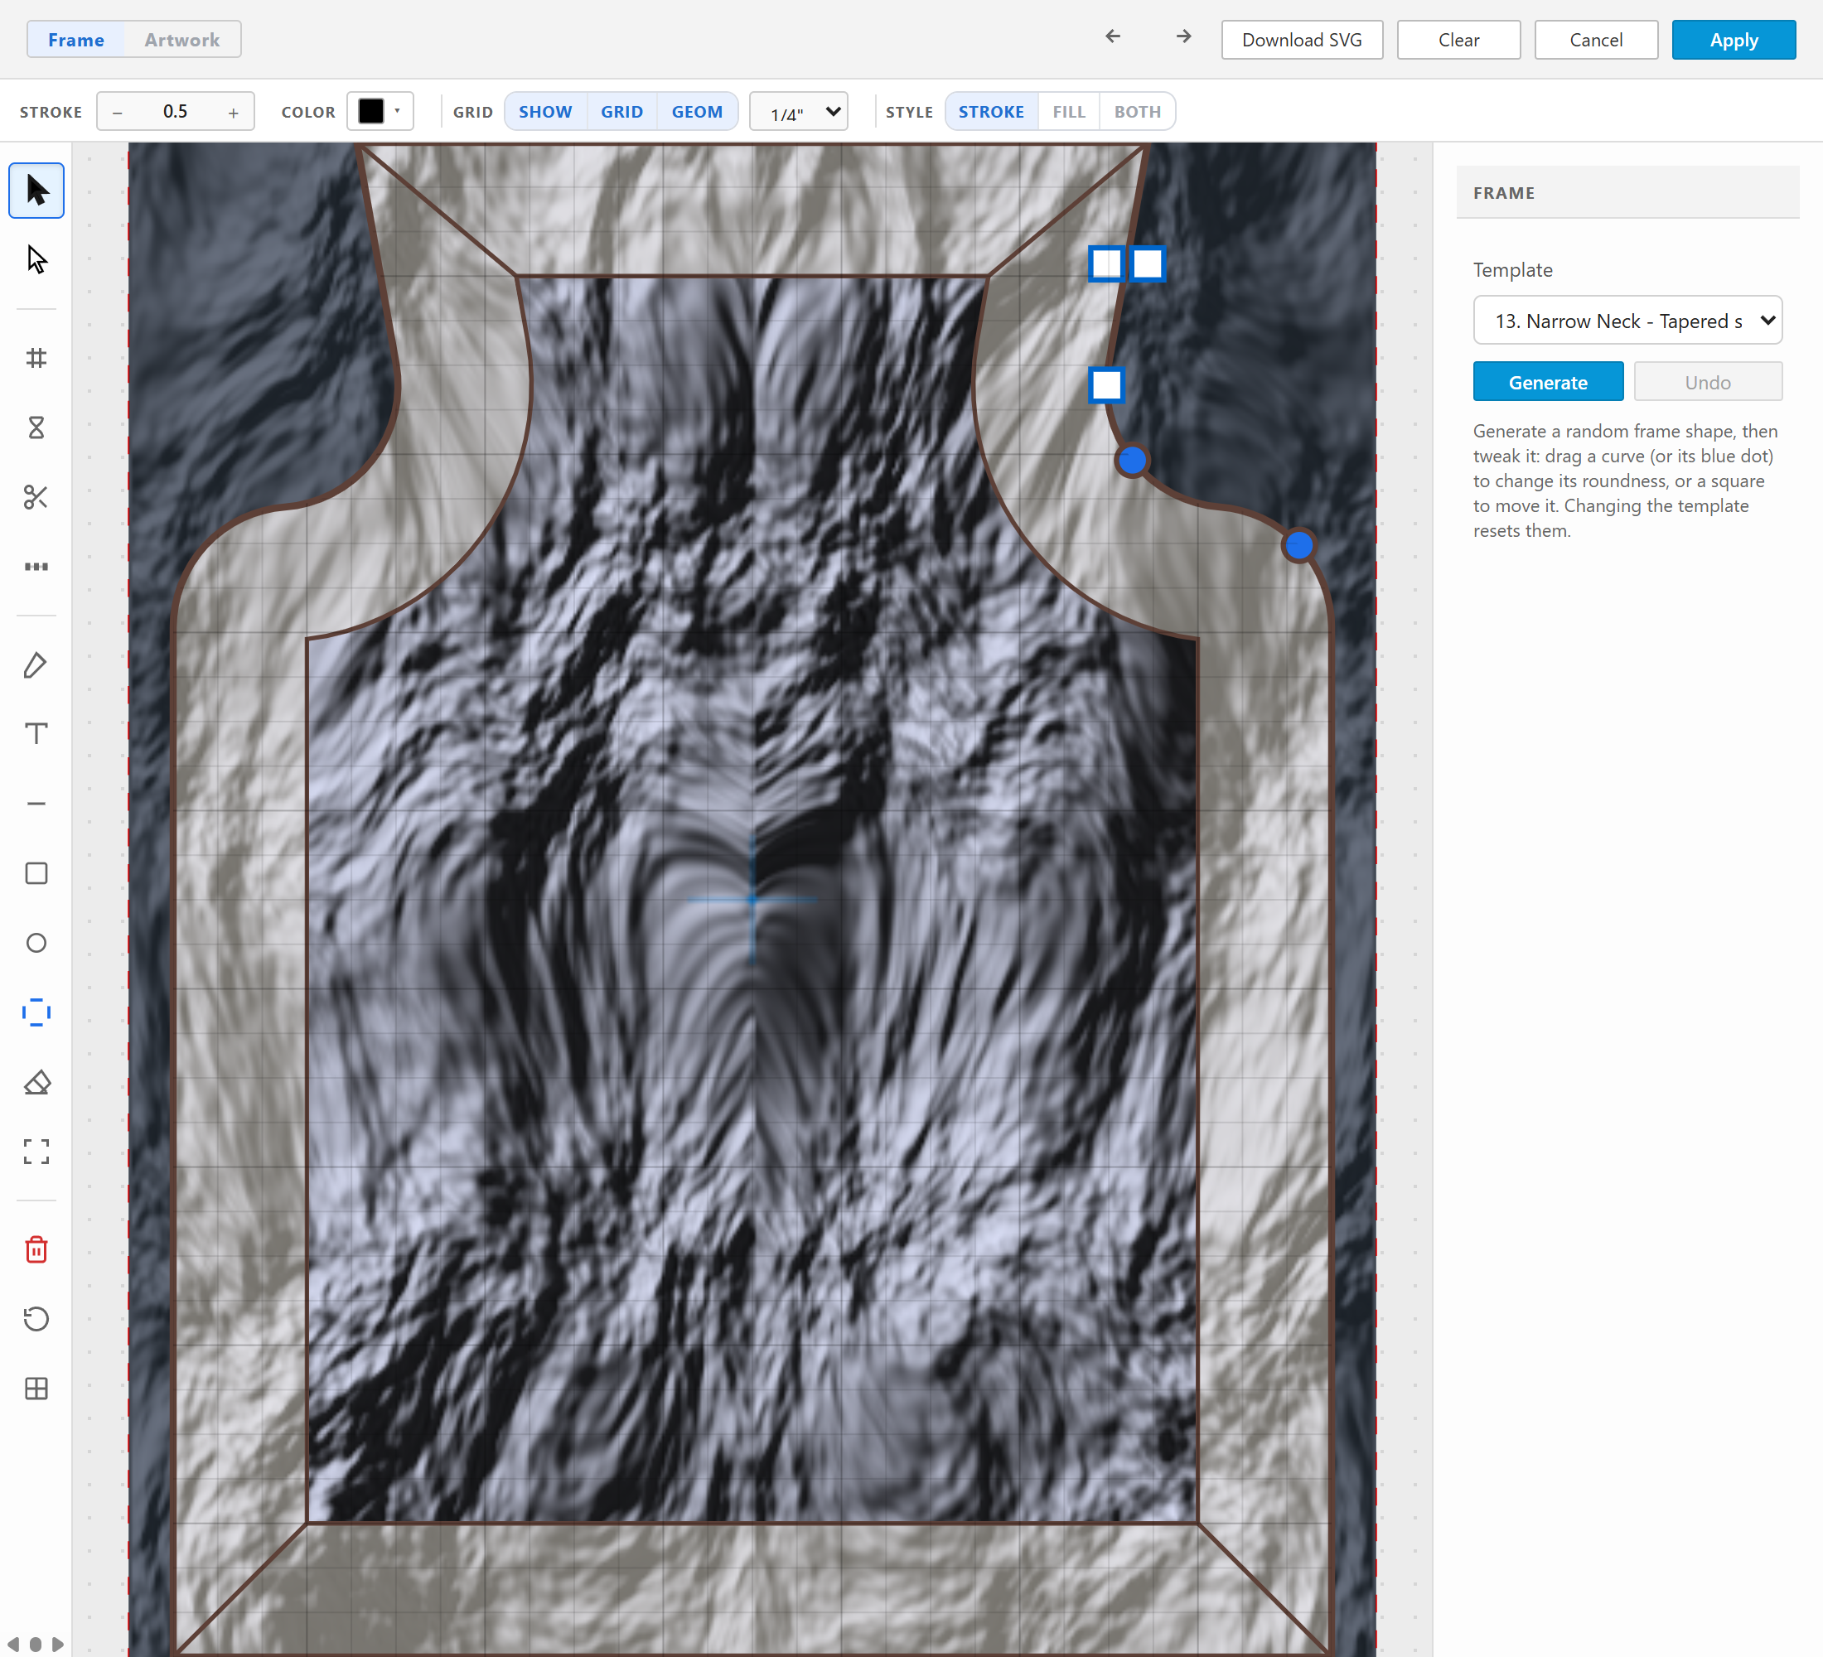Choose the hourglass shape tool
This screenshot has width=1823, height=1657.
[36, 428]
